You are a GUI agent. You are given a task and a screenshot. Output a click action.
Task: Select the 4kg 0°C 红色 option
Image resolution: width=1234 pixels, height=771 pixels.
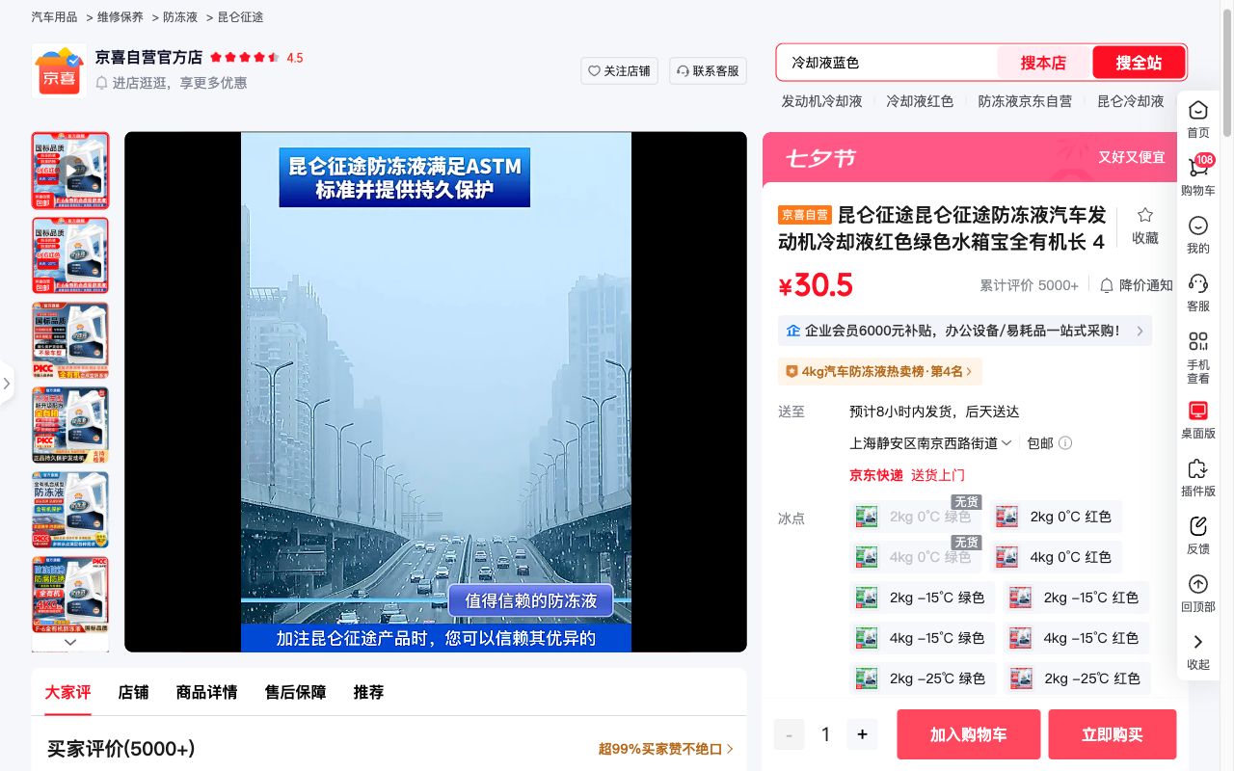click(x=1056, y=557)
